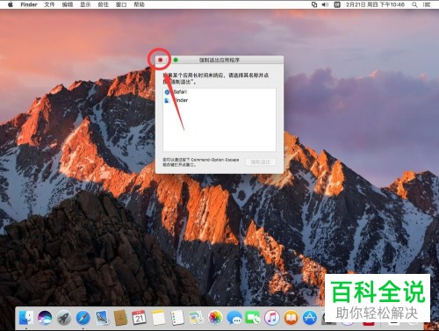439x331 pixels.
Task: Open the 前往 menu
Action: pyautogui.click(x=104, y=4)
